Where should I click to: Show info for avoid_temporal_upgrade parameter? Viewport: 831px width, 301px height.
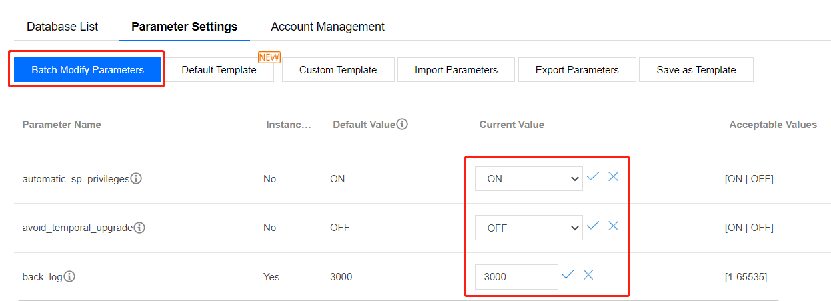[x=139, y=228]
